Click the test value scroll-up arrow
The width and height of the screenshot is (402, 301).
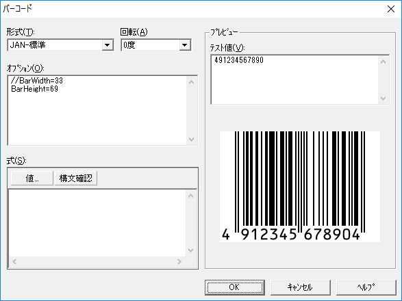pos(384,62)
